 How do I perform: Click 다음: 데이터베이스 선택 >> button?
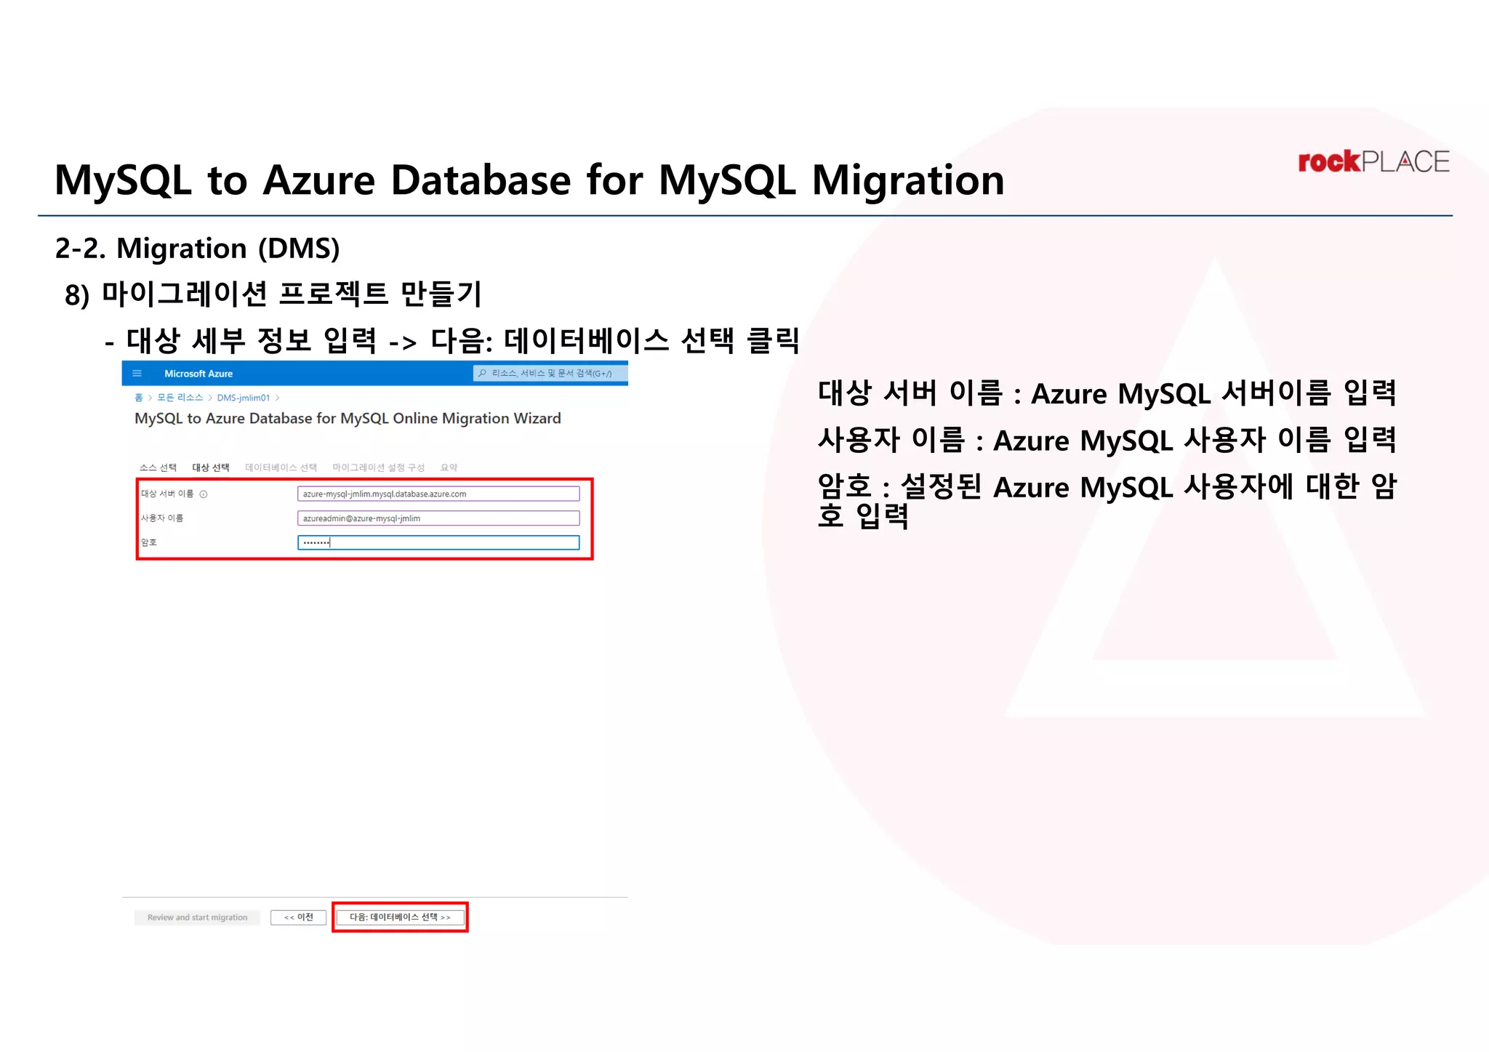point(400,918)
